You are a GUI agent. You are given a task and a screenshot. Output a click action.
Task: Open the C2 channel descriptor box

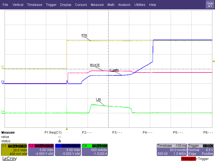[41, 150]
